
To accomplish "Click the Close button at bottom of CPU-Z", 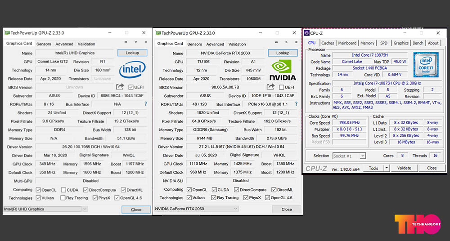I will coord(432,168).
